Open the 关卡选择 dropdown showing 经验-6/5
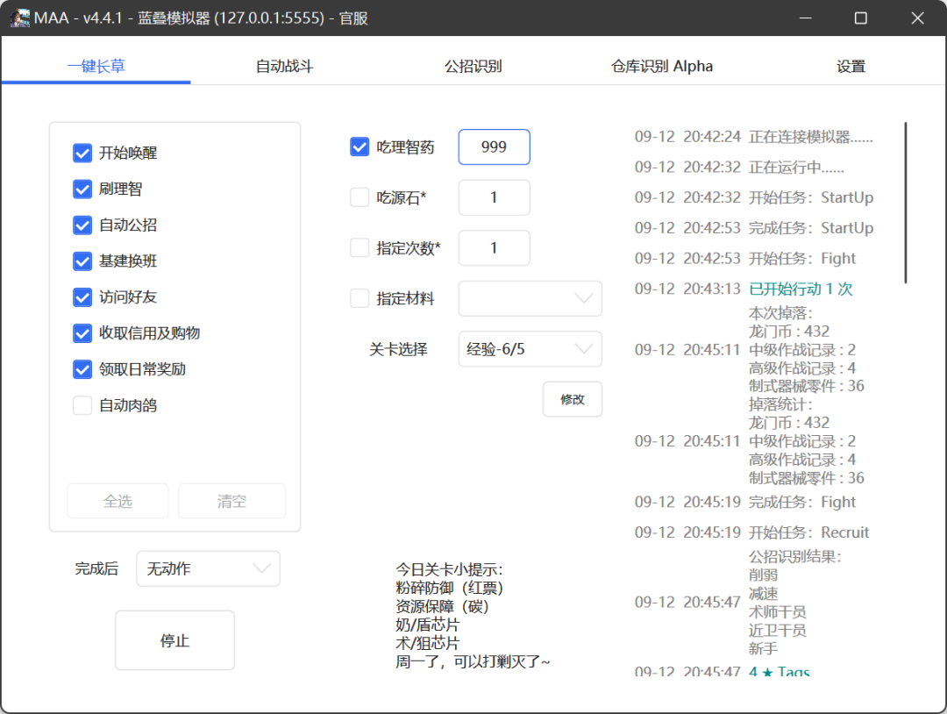Viewport: 947px width, 714px height. (x=530, y=349)
